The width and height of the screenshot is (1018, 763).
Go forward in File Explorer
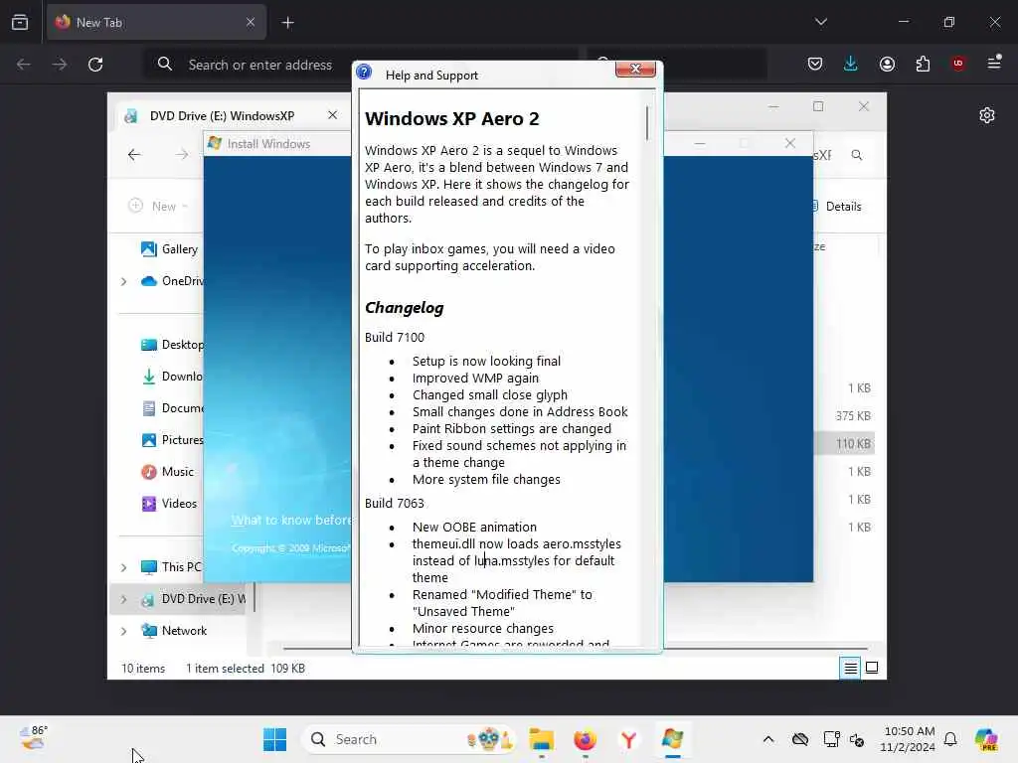pos(182,154)
